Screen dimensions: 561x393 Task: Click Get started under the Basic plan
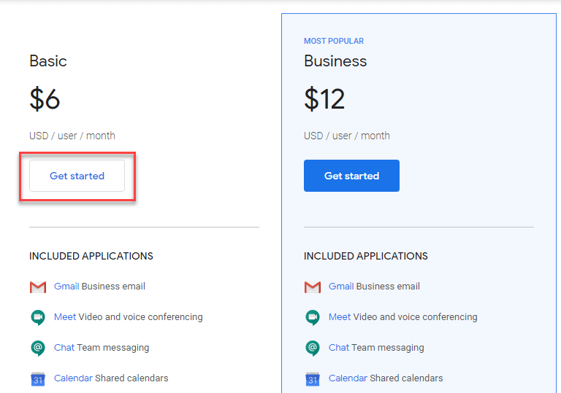point(77,176)
